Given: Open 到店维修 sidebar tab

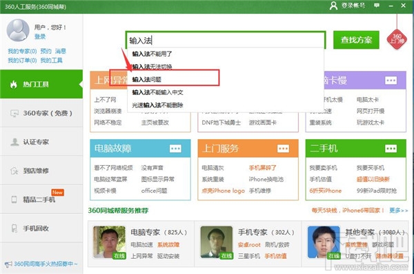Looking at the screenshot, I should (x=41, y=171).
